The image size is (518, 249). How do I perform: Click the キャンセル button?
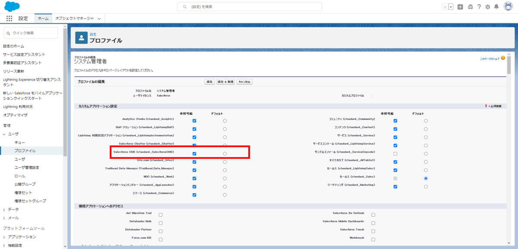click(x=244, y=81)
